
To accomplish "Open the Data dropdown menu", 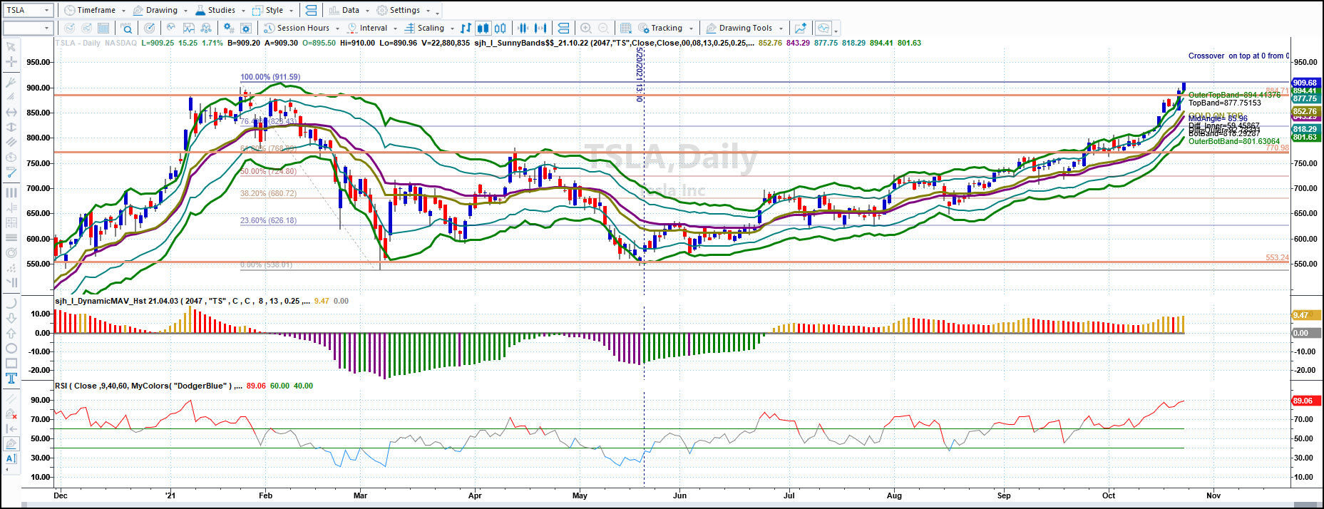I will click(349, 10).
